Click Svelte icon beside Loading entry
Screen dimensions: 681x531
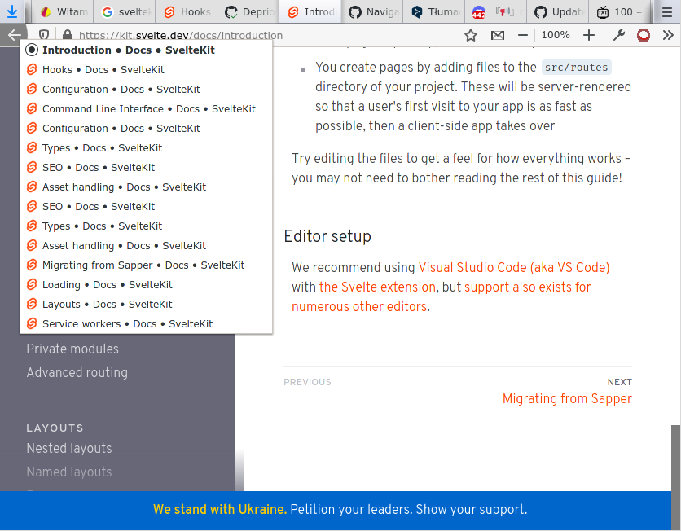(32, 284)
